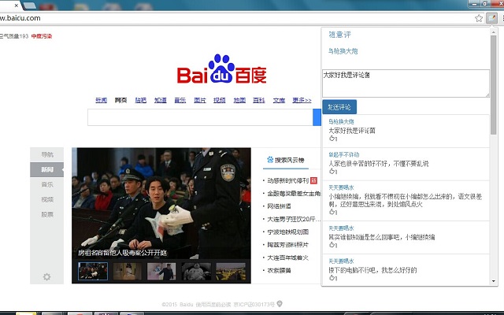Switch to the 搜索风云榜 tab
Screen dimensions: 504x315
click(286, 160)
